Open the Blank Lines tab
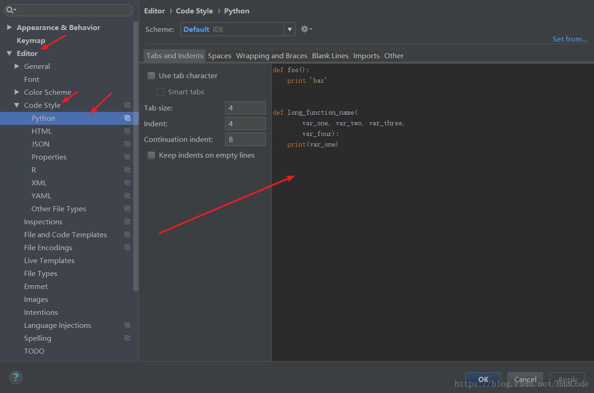The image size is (594, 393). tap(330, 55)
